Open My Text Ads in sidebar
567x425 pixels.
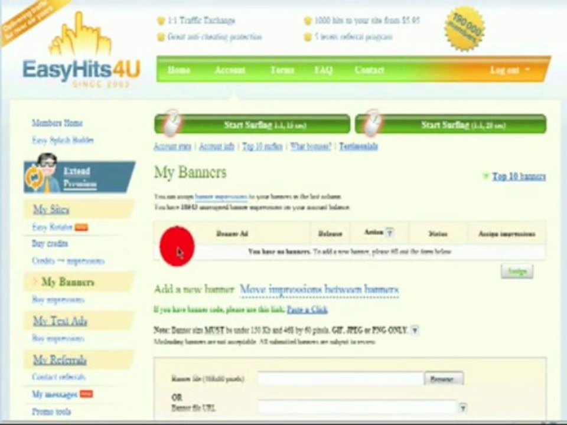point(60,321)
